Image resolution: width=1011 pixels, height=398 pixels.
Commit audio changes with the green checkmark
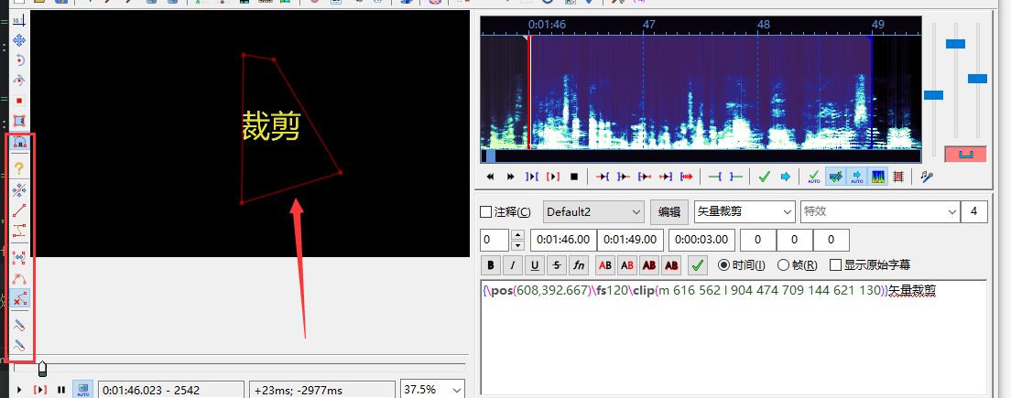tap(764, 177)
